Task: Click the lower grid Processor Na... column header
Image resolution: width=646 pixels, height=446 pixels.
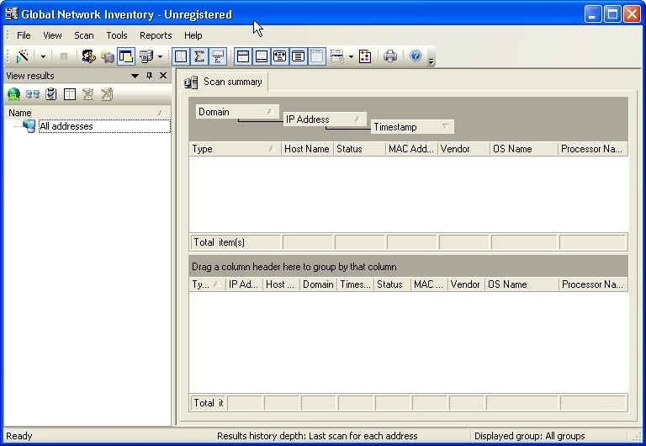Action: tap(593, 284)
